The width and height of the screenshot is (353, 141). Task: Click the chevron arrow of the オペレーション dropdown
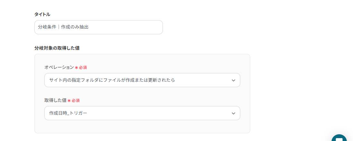tap(234, 80)
